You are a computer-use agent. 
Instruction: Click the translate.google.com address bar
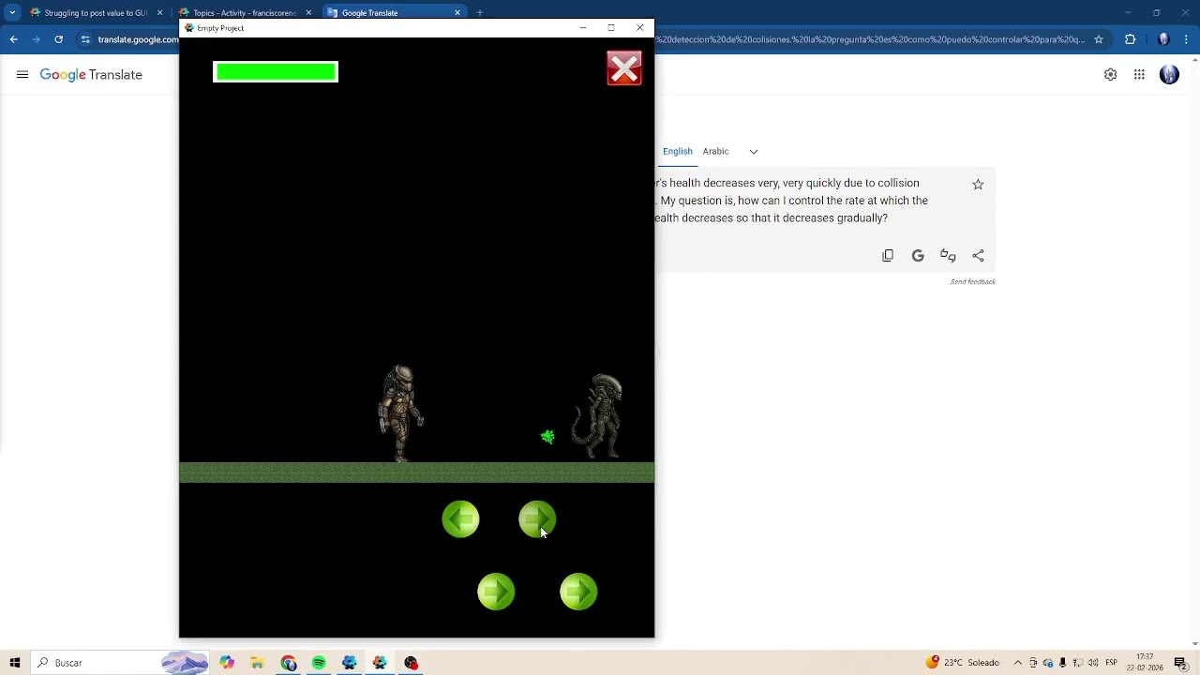pos(138,39)
